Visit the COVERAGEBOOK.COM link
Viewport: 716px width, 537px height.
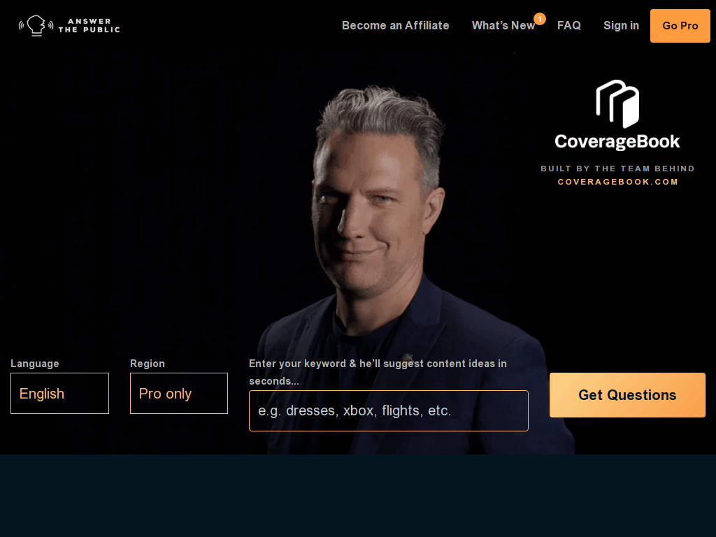point(618,182)
